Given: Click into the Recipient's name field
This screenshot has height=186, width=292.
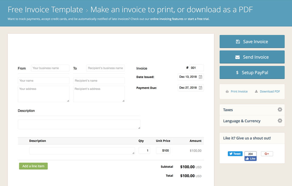Looking at the screenshot, I should (99, 81).
